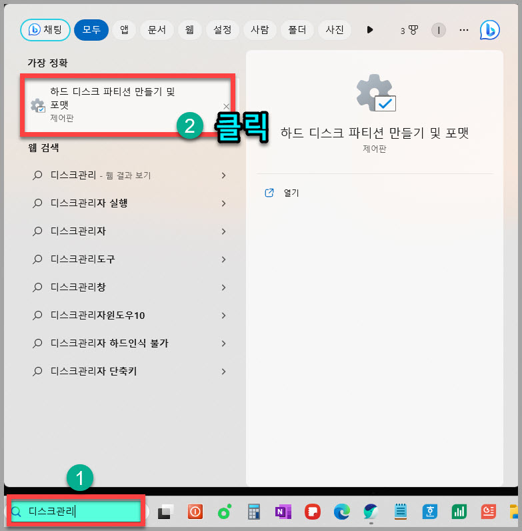Click preview title 하드 디스크 파티션 만들기 및 포맷

(375, 133)
